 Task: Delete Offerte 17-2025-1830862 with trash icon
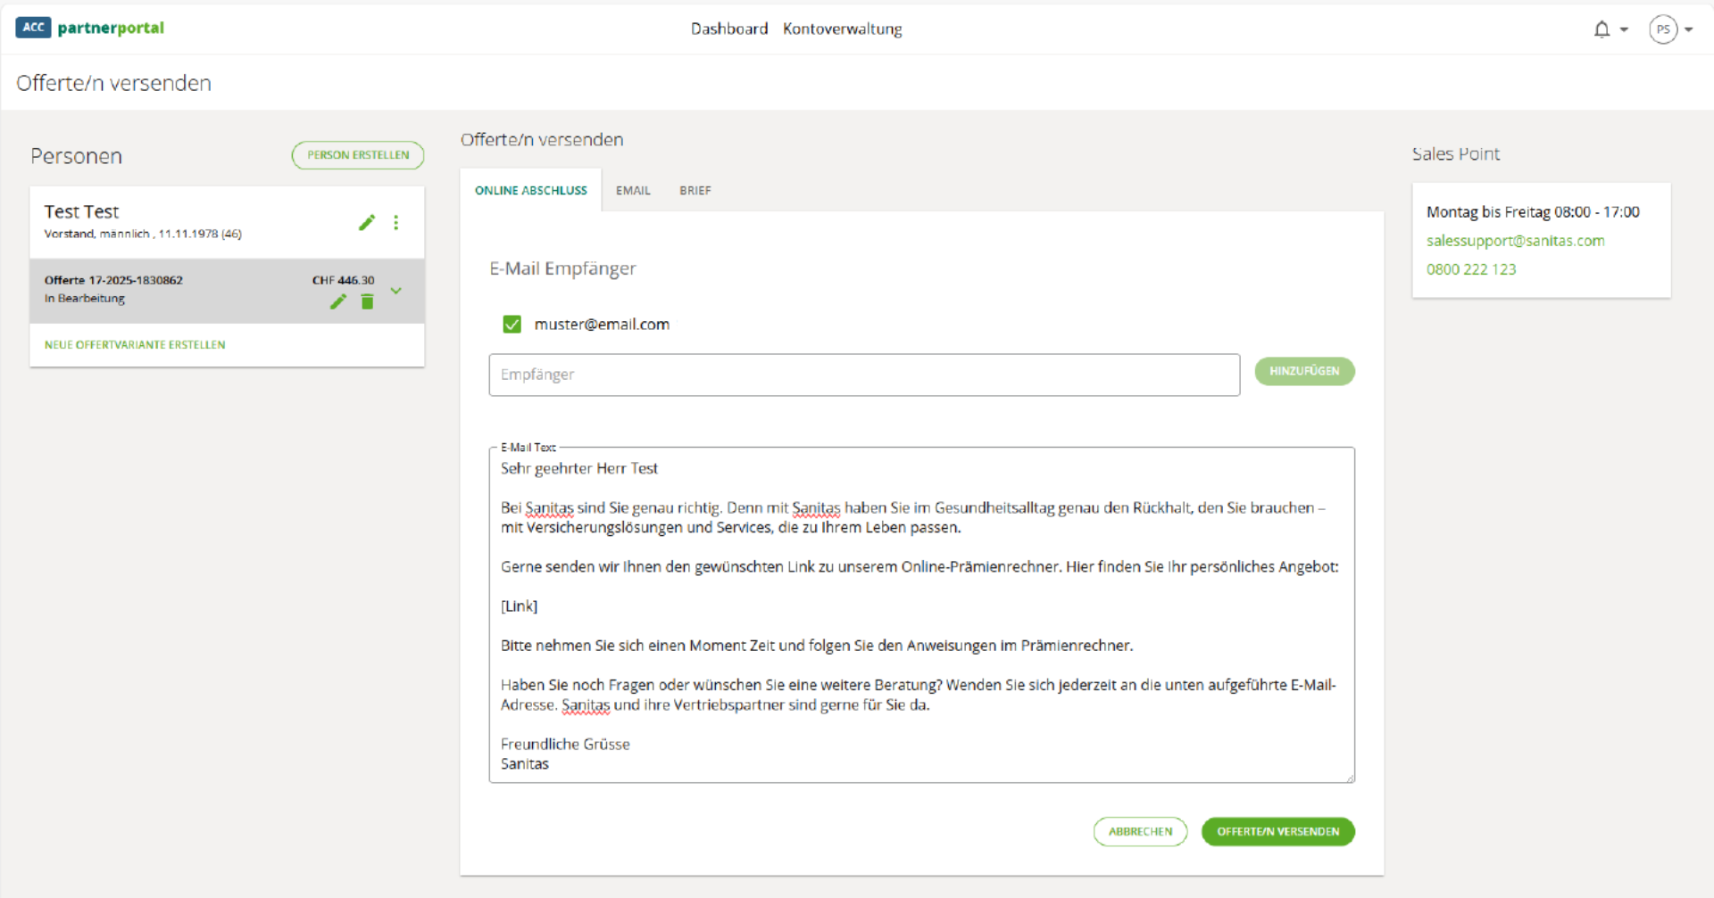(367, 302)
